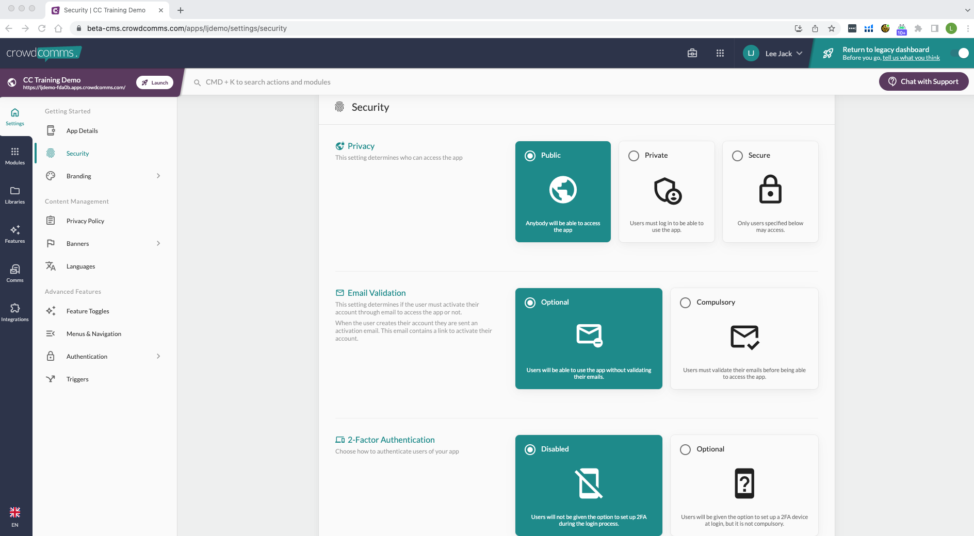Change language using the EN flag icon

[x=15, y=516]
